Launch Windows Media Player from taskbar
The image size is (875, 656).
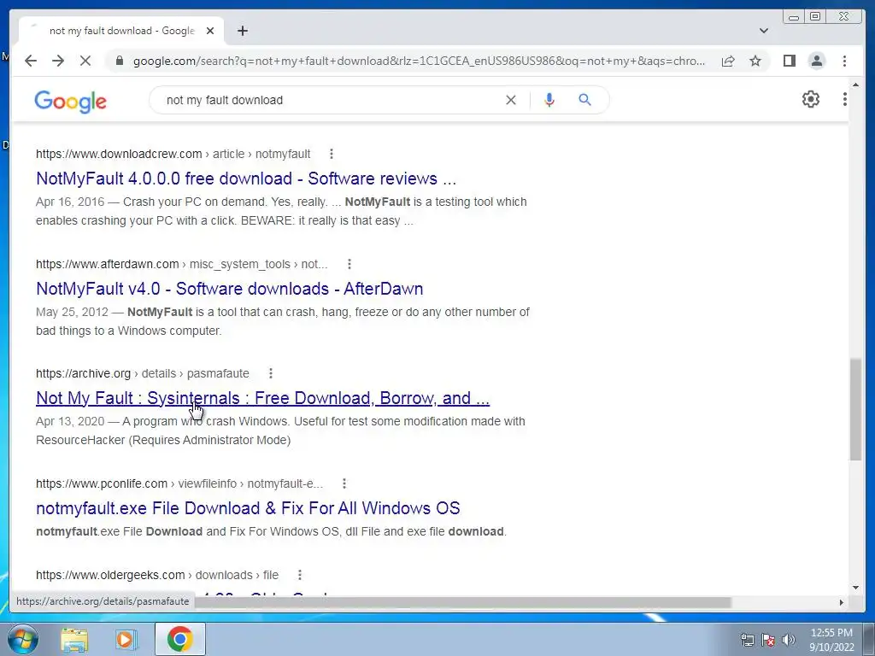tap(126, 639)
